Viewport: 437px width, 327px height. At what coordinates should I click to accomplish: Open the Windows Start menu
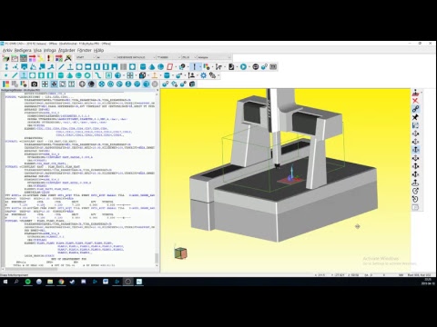click(x=5, y=282)
